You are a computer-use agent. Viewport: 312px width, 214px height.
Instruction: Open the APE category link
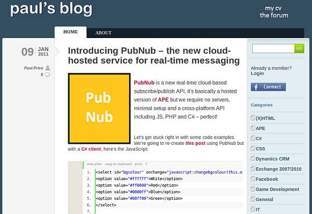point(261,129)
